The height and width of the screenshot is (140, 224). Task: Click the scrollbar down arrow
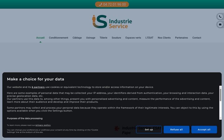[x=221, y=118]
